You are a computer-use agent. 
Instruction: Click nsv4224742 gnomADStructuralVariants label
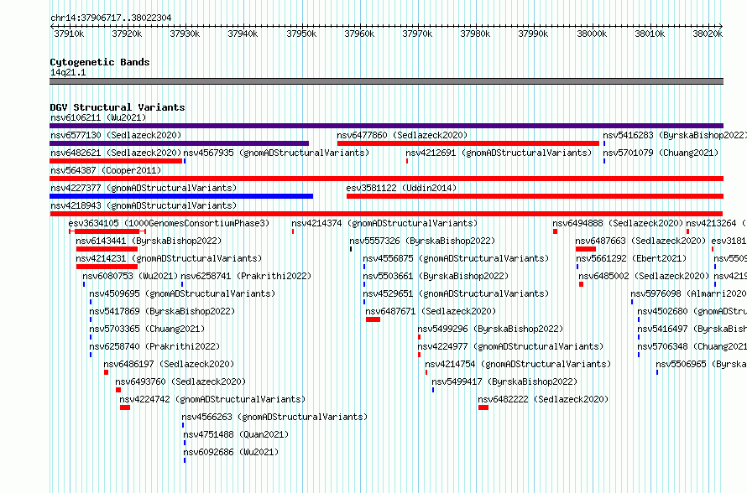point(212,399)
